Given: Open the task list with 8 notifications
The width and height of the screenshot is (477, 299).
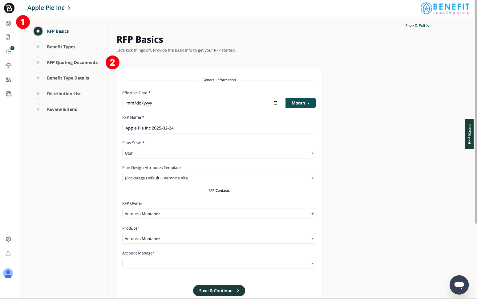Looking at the screenshot, I should 8,51.
